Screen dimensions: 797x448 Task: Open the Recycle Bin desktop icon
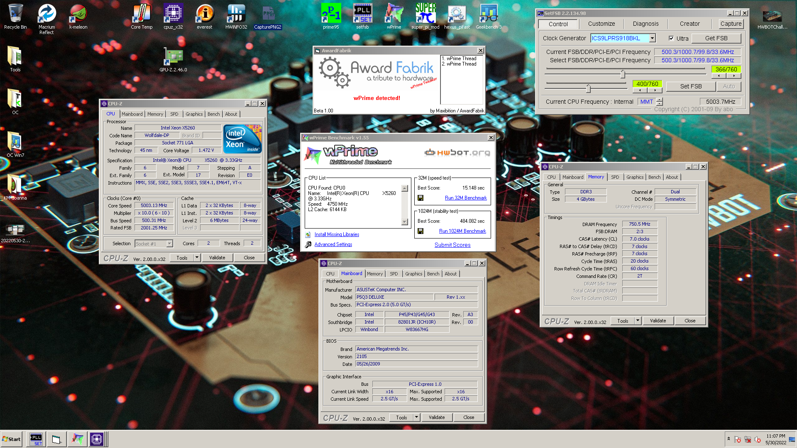[15, 17]
